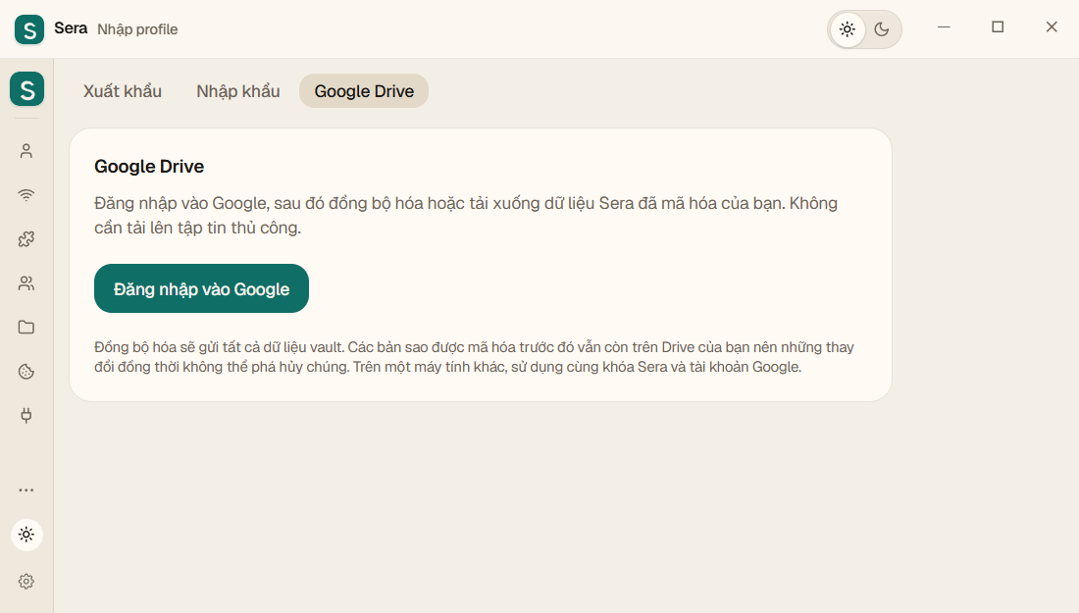The height and width of the screenshot is (613, 1079).
Task: Open the plug icon in the sidebar
Action: (x=26, y=416)
